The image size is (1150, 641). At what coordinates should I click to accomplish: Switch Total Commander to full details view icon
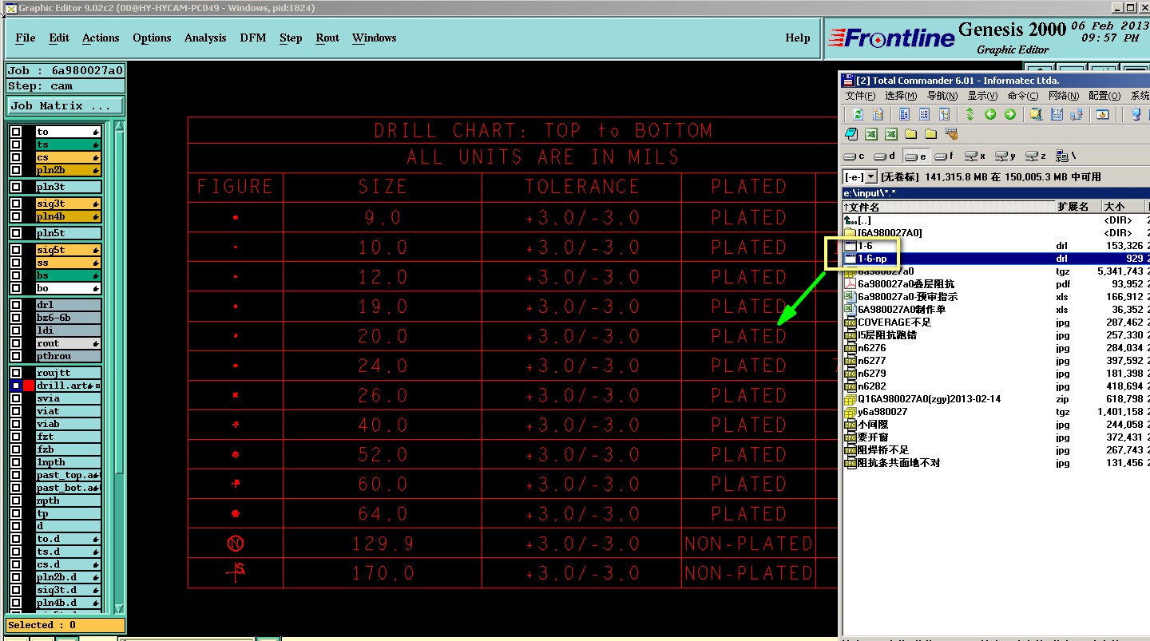coord(924,114)
